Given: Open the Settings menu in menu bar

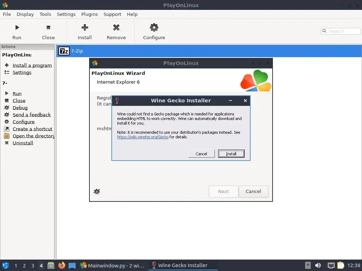Looking at the screenshot, I should pos(66,14).
